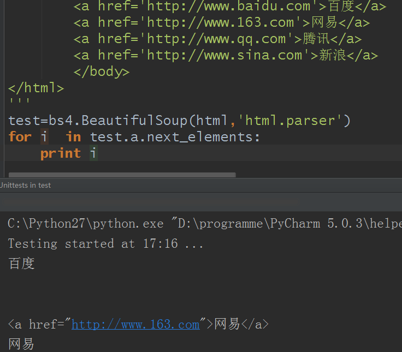Click the final '网易' console output line

21,344
